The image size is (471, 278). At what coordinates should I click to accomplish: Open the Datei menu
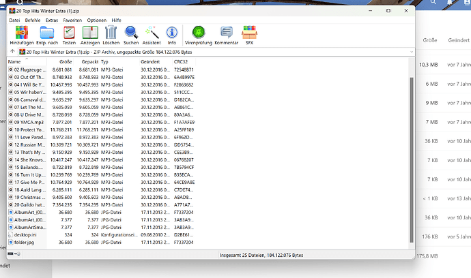click(14, 20)
